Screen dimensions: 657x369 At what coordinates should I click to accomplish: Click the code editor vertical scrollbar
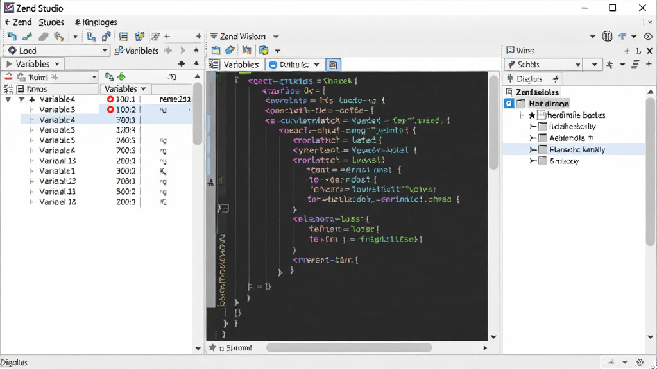[x=493, y=122]
